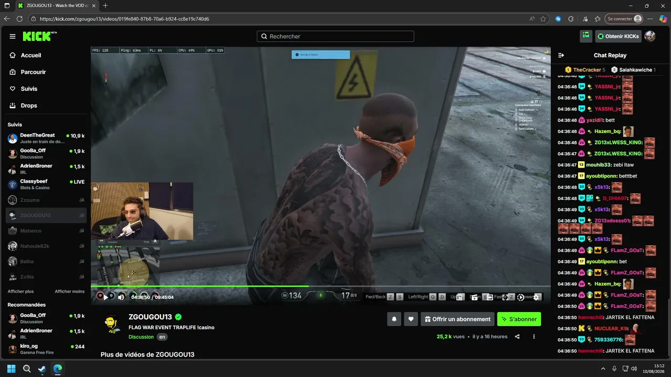Screen dimensions: 671x377
Task: Open Copilot icon in browser toolbar
Action: [x=663, y=19]
